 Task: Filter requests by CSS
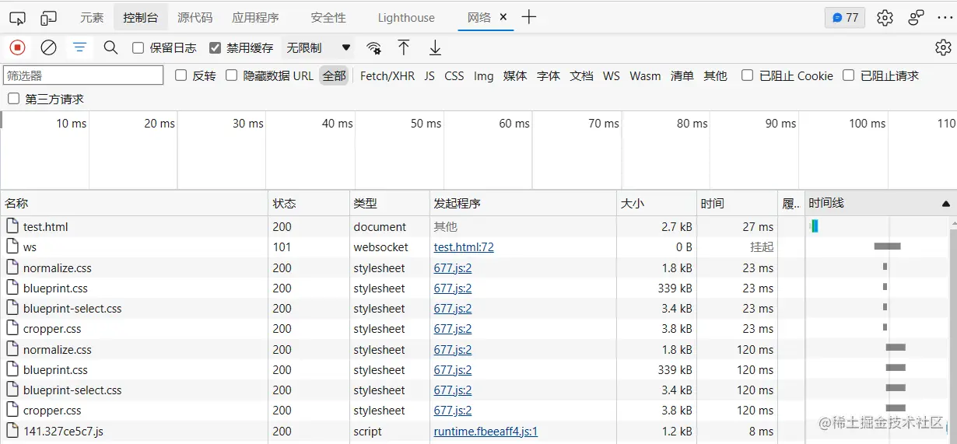click(454, 75)
